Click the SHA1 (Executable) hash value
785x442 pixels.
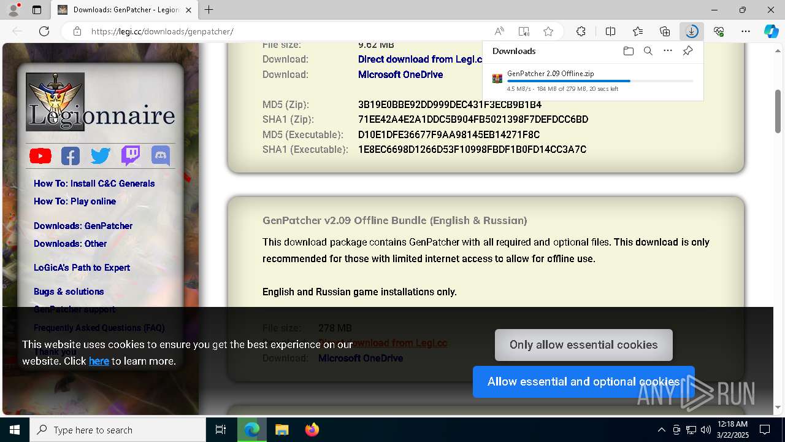pyautogui.click(x=472, y=150)
